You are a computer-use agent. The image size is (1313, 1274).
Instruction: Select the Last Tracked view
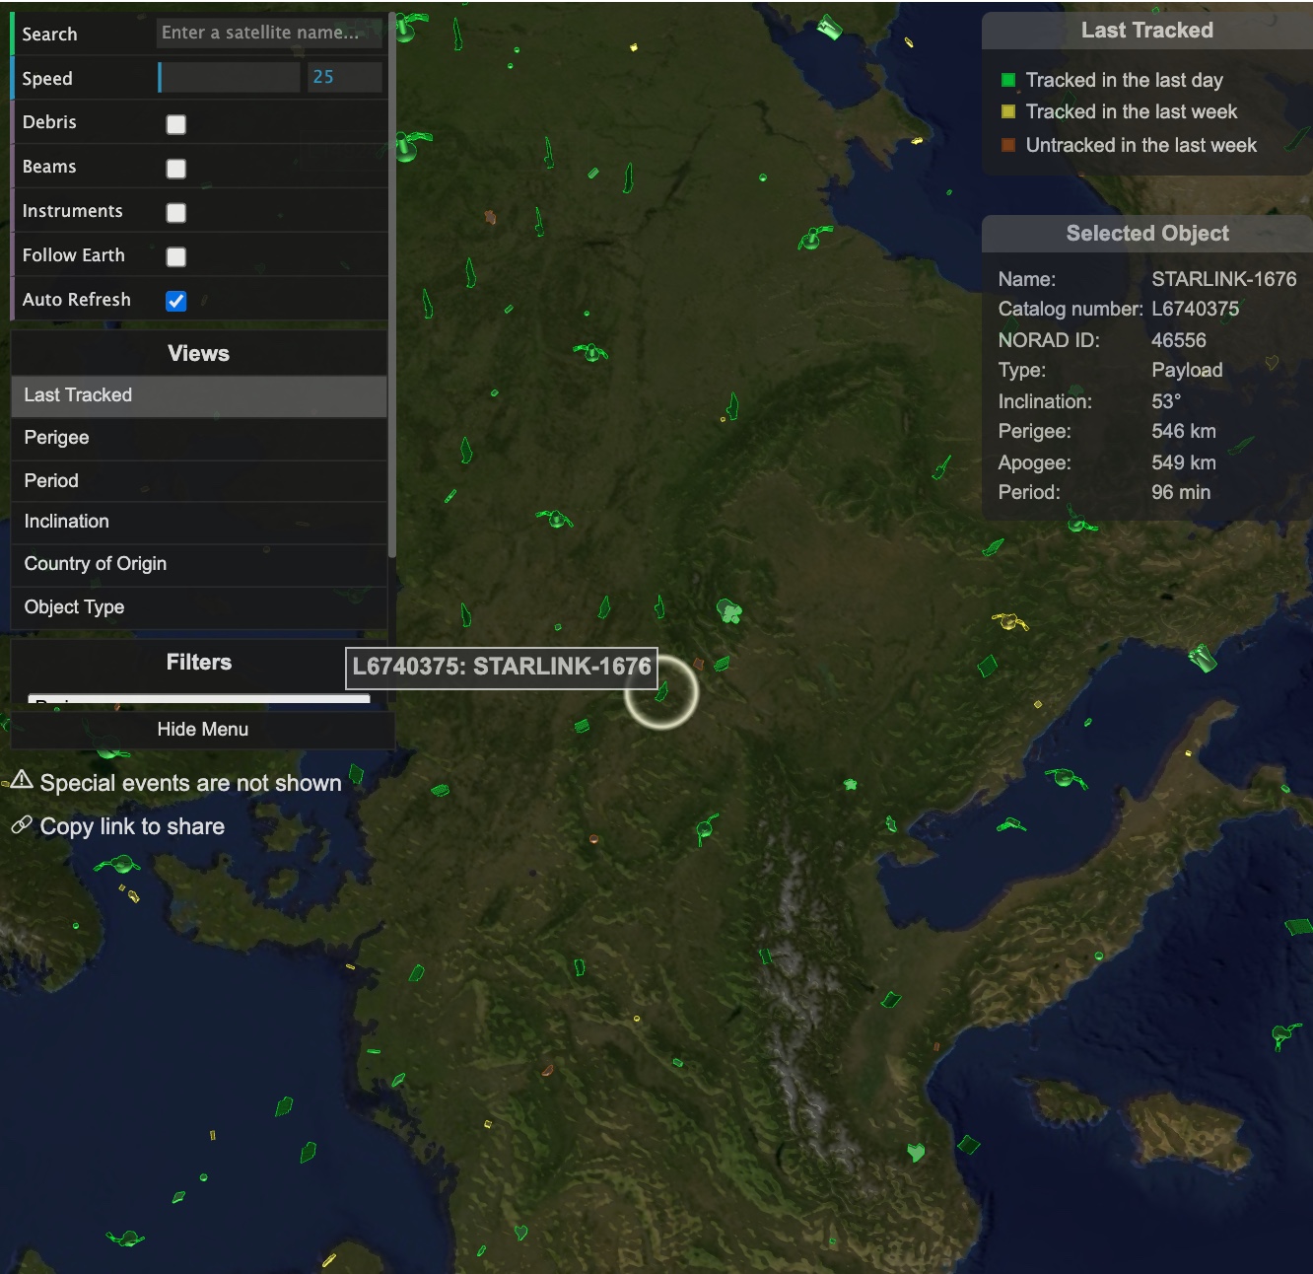pyautogui.click(x=199, y=395)
